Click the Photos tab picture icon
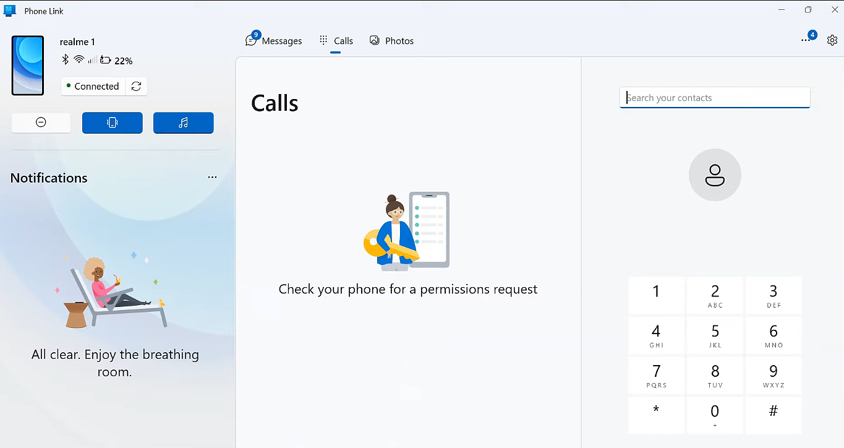Screen dimensions: 844x448 [x=374, y=40]
